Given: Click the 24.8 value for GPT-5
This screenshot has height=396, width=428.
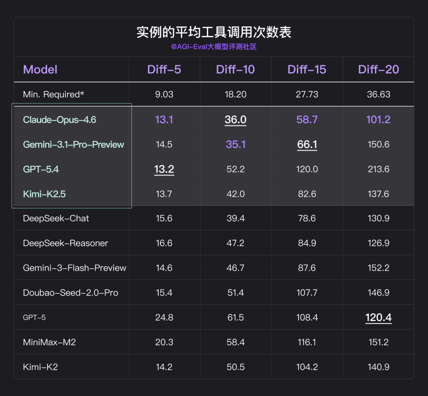Looking at the screenshot, I should (164, 317).
